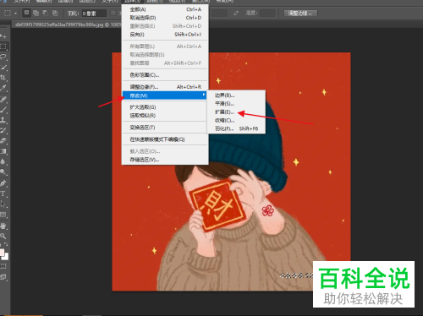This screenshot has height=316, width=423.
Task: Select the Gradient tool
Action: point(3,151)
